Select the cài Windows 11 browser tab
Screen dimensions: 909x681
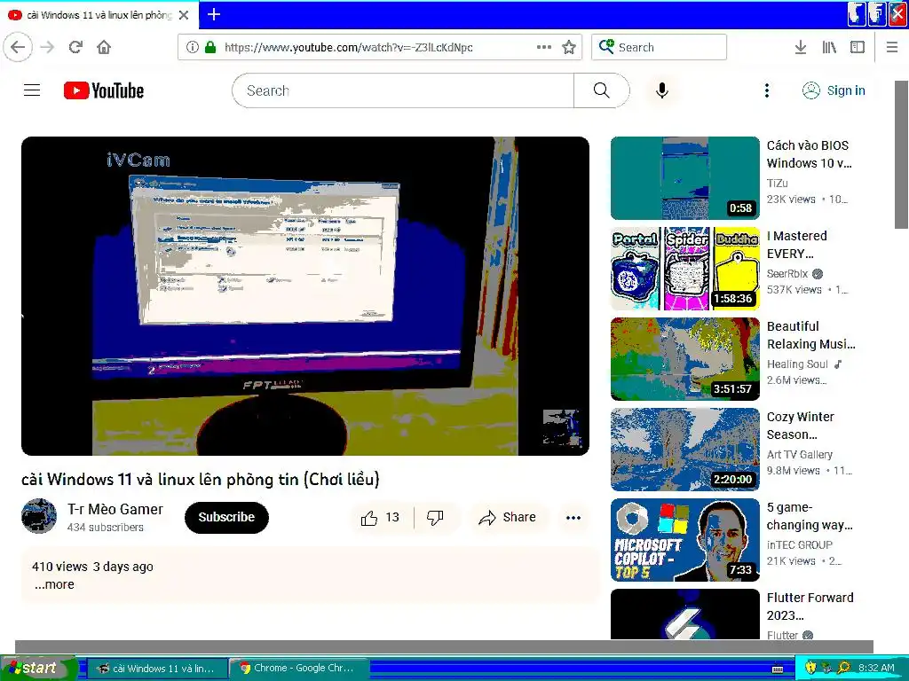pyautogui.click(x=99, y=15)
